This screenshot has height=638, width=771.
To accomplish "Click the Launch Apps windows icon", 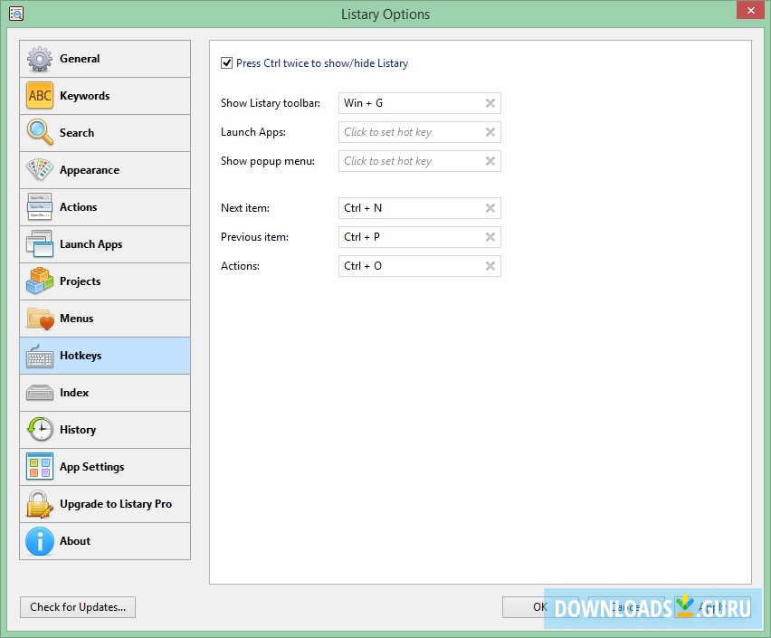I will (39, 244).
